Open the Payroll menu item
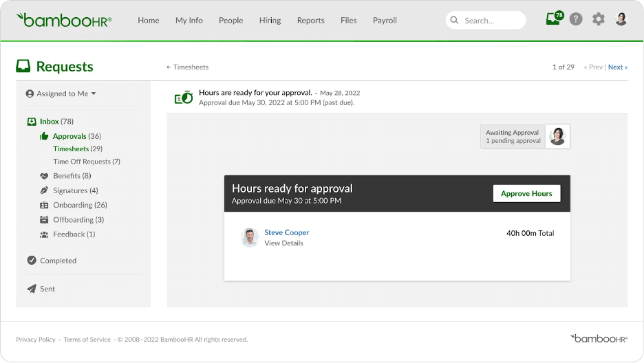Screen dimensions: 644x363 (x=385, y=21)
